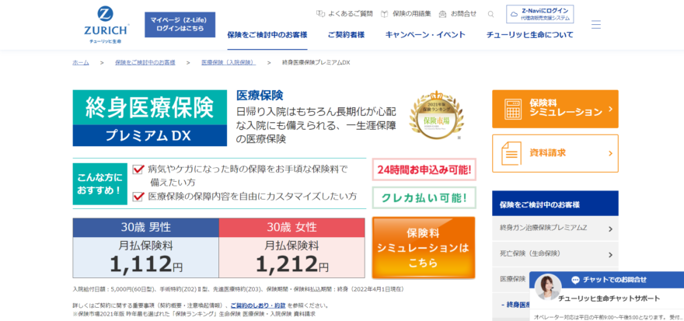This screenshot has height=321, width=684.
Task: Click 終身医療保険プレミアムDX breadcrumb text
Action: point(316,62)
